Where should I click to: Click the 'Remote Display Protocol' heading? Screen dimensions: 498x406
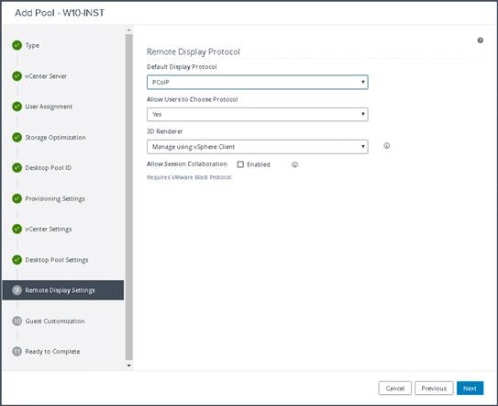click(194, 51)
